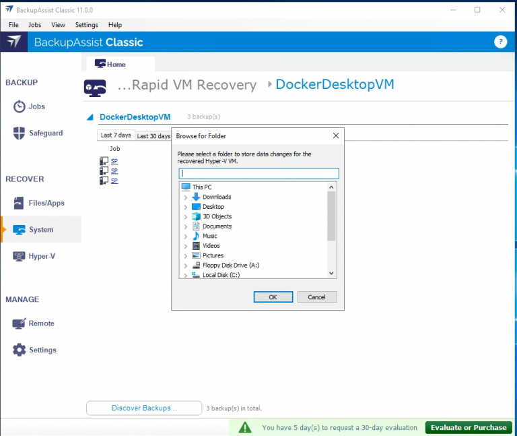Open the Remote management icon

click(x=20, y=323)
